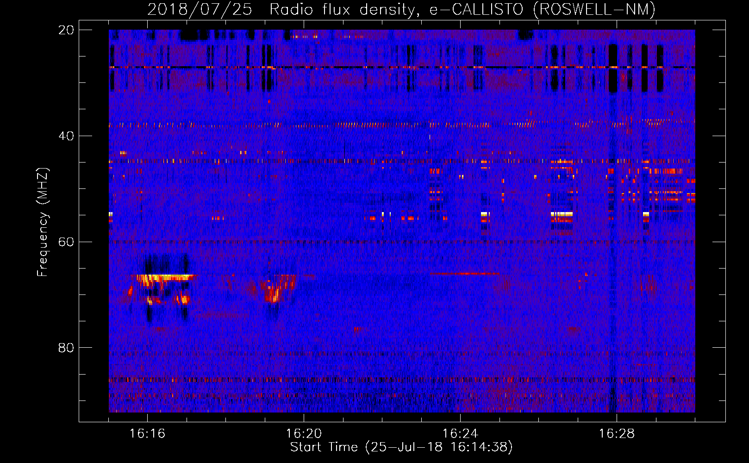This screenshot has width=749, height=463.
Task: Click the 'Start Time (25-Jul-18 16:14:38)' label
Action: pos(401,447)
